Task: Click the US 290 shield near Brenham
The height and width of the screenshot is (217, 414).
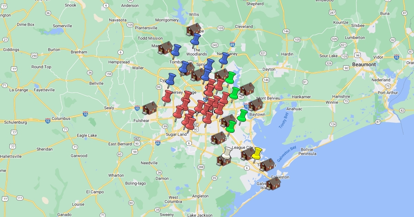Action: [x=34, y=55]
